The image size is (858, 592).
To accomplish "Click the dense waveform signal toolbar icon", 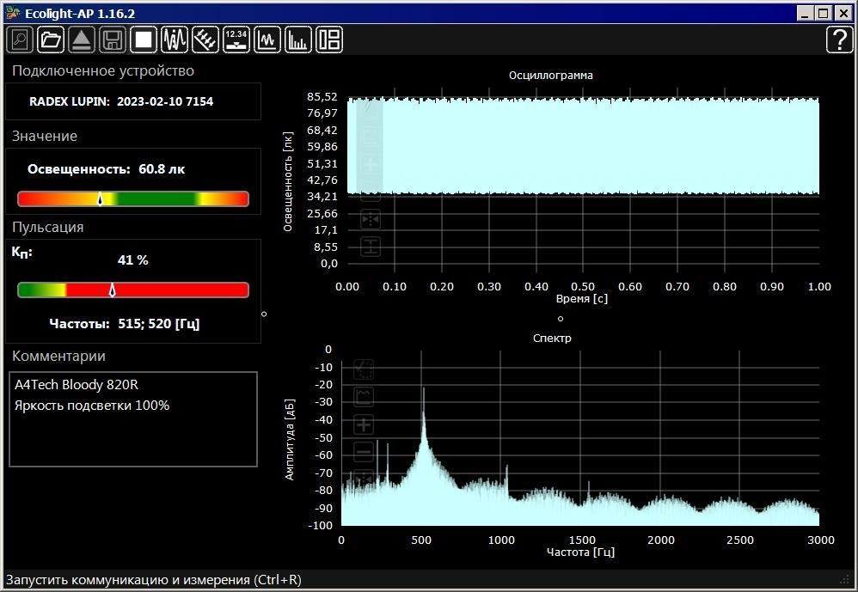I will click(x=175, y=40).
